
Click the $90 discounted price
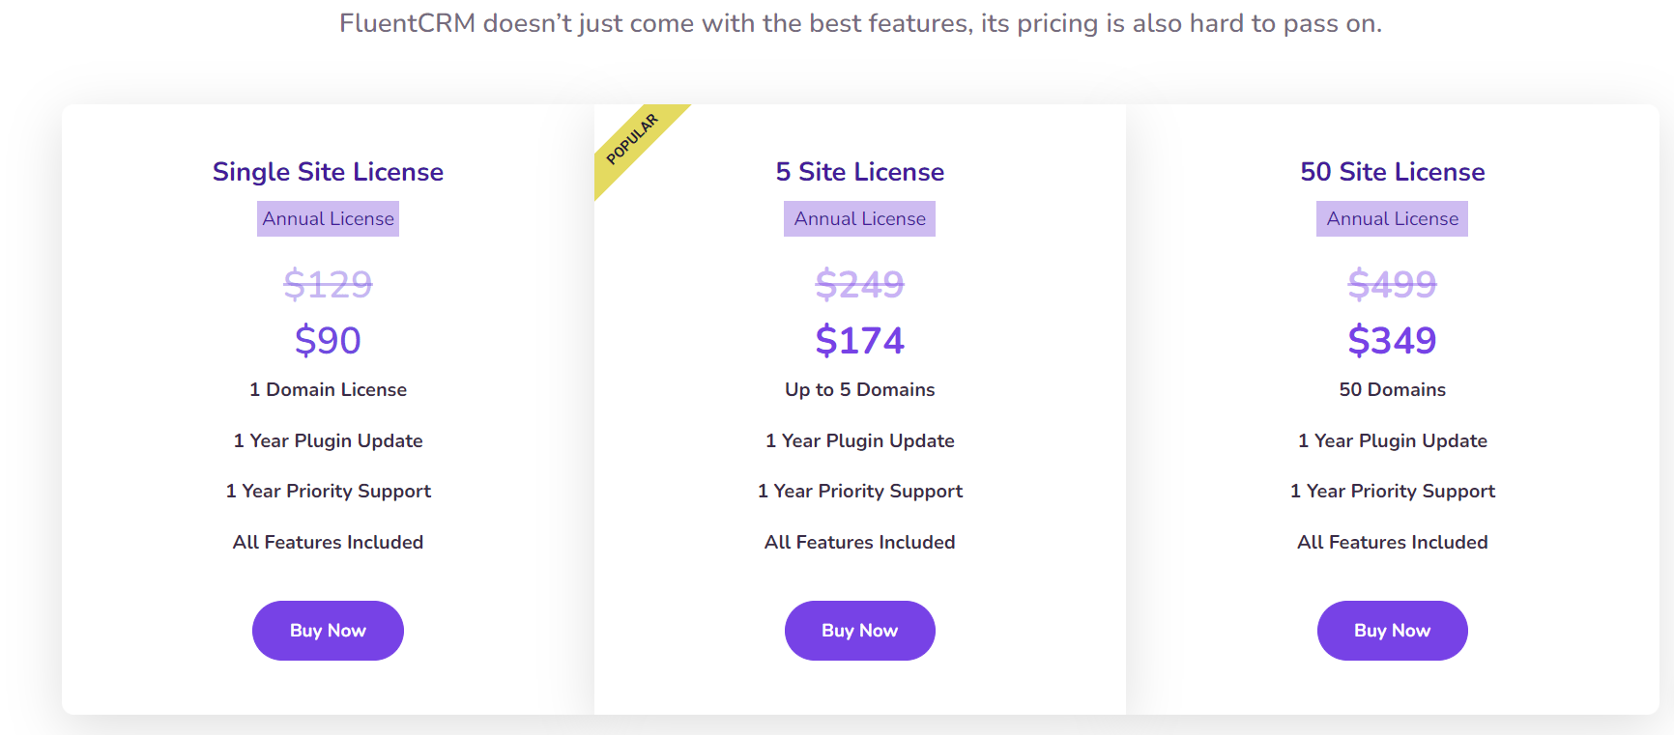pyautogui.click(x=328, y=341)
